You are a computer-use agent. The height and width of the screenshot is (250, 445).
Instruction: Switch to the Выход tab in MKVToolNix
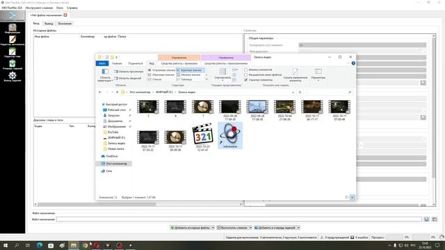(x=49, y=24)
